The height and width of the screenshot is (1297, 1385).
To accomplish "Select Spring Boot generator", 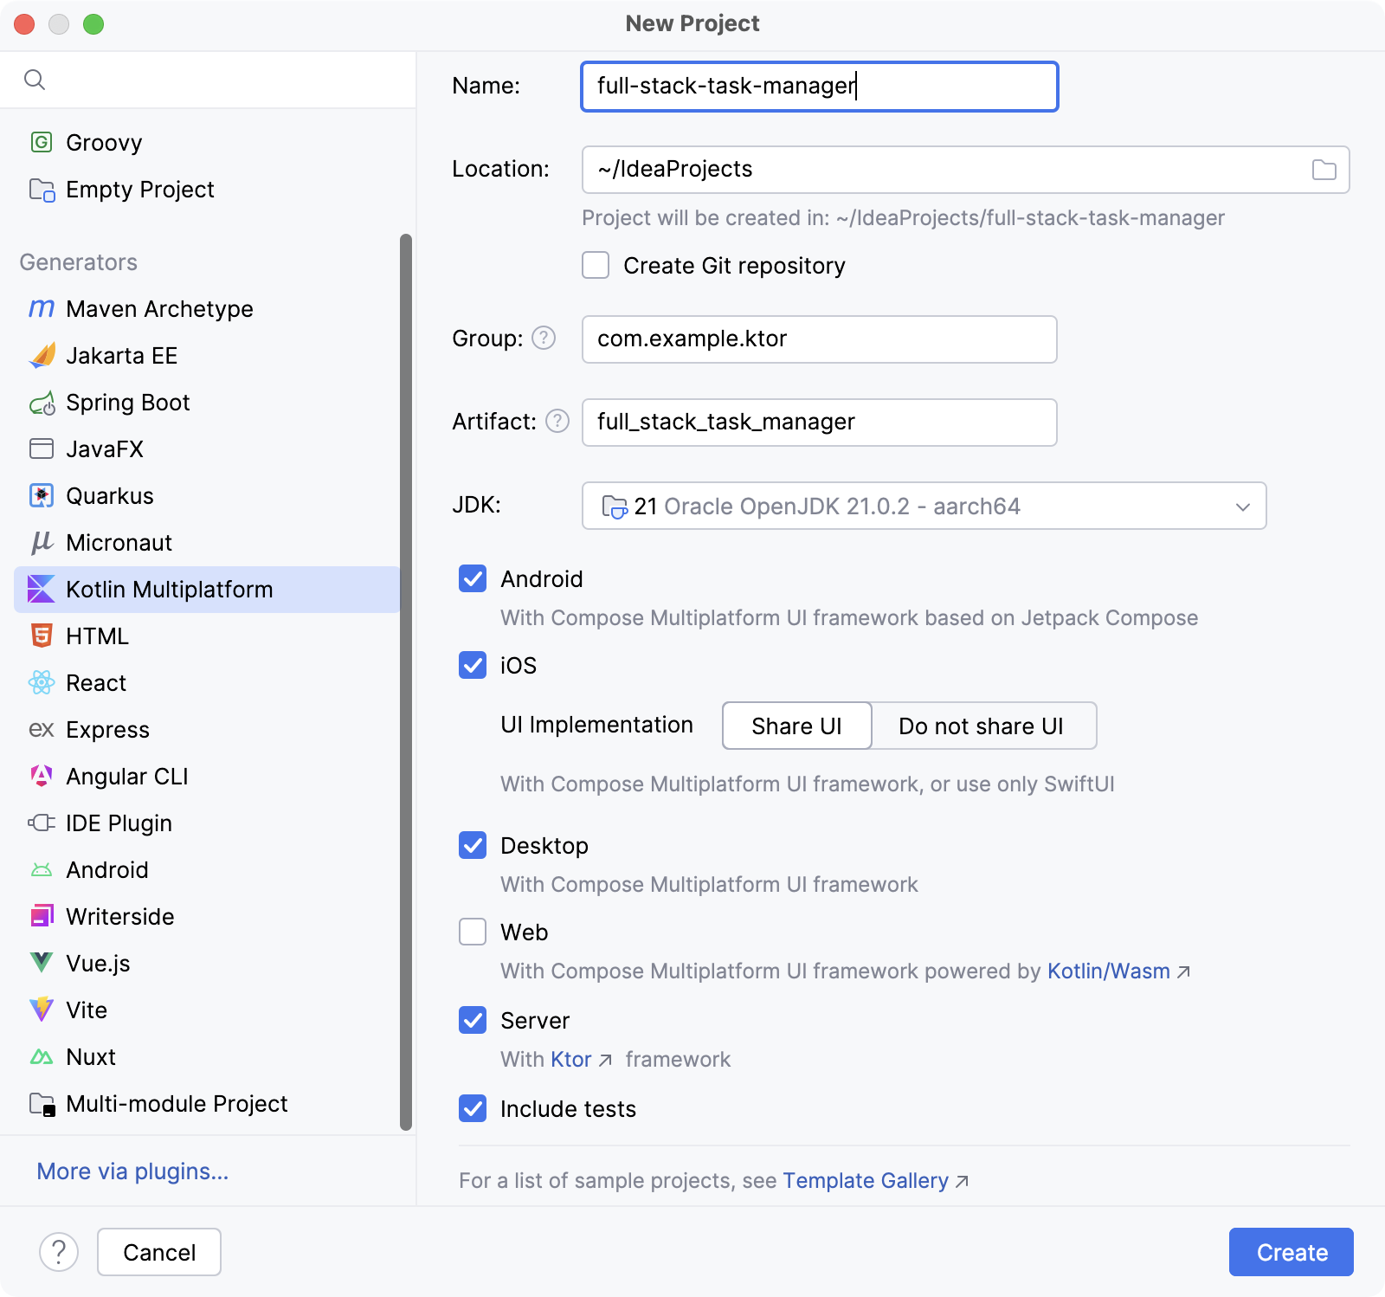I will pos(207,403).
